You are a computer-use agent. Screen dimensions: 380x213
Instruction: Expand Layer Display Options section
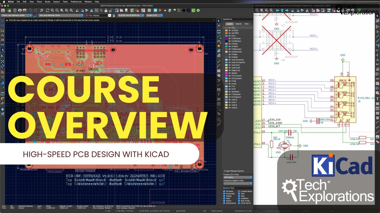tap(234, 171)
